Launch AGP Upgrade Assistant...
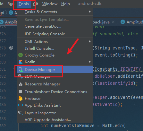The width and height of the screenshot is (143, 131). tap(48, 120)
